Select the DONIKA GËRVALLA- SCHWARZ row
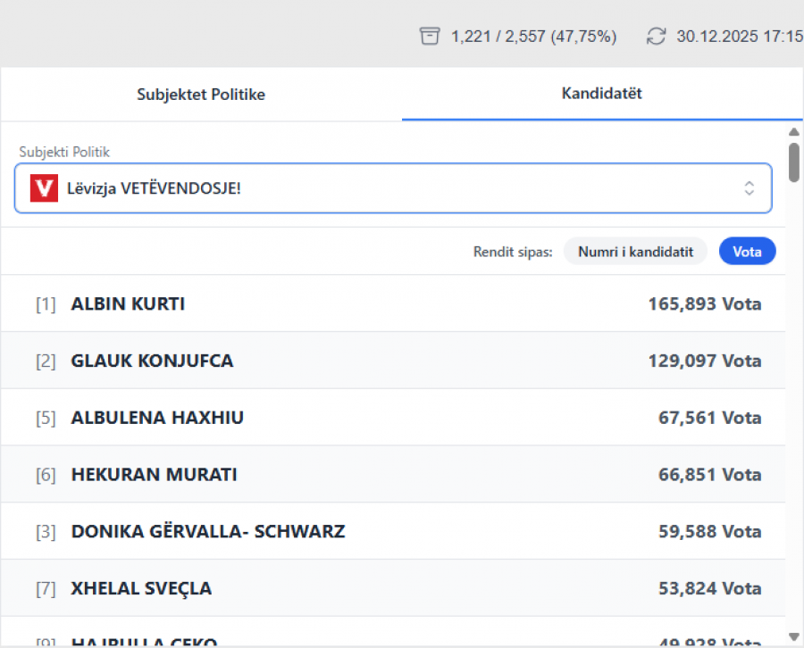The height and width of the screenshot is (648, 804). 393,531
